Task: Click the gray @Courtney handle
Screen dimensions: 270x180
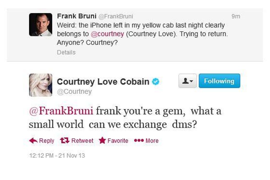Action: point(74,92)
